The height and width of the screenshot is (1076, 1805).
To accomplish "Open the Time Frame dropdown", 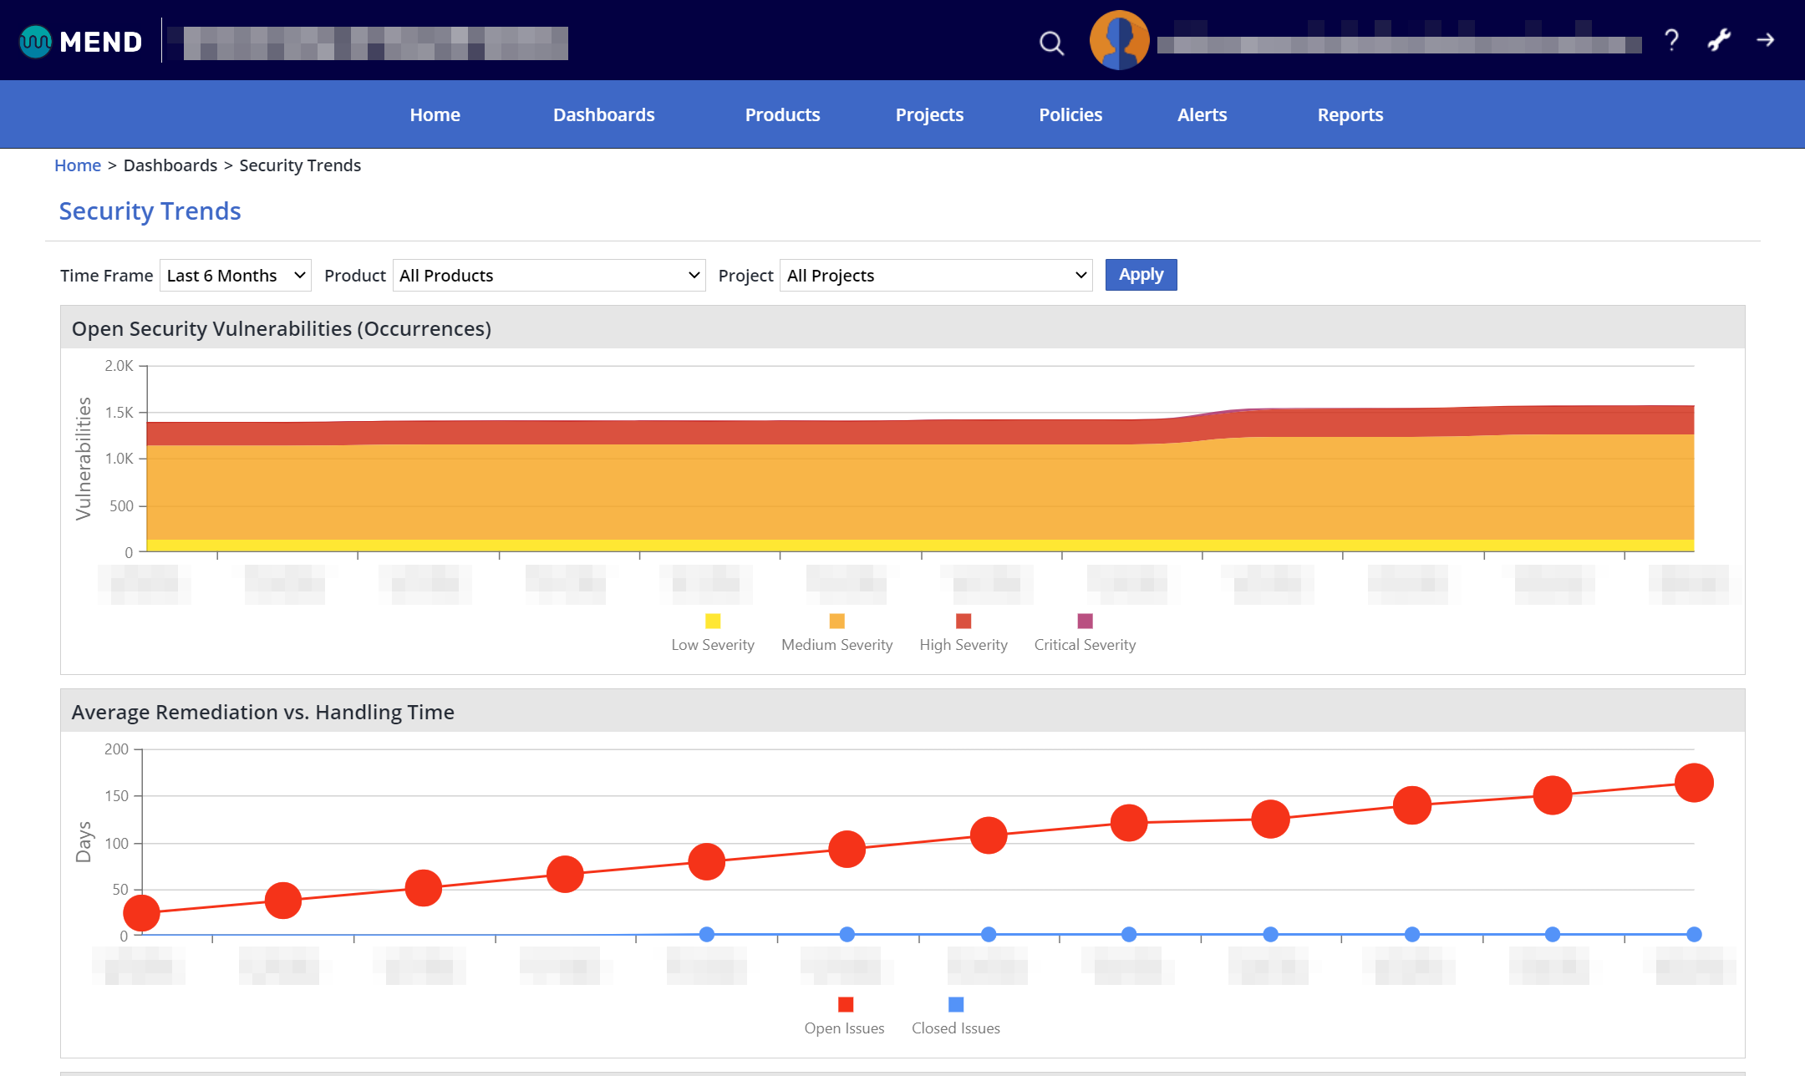I will [235, 275].
